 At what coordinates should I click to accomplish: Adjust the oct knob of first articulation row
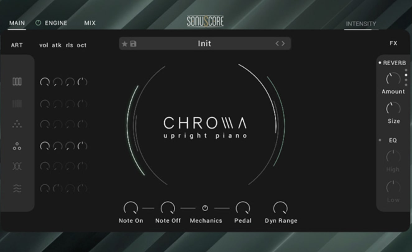(x=82, y=82)
